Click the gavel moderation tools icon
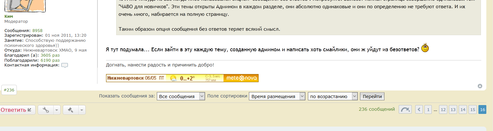 [x=70, y=110]
